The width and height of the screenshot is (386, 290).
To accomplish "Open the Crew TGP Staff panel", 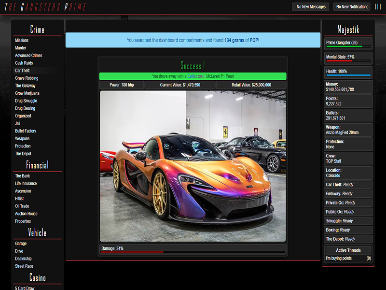I will coord(348,159).
